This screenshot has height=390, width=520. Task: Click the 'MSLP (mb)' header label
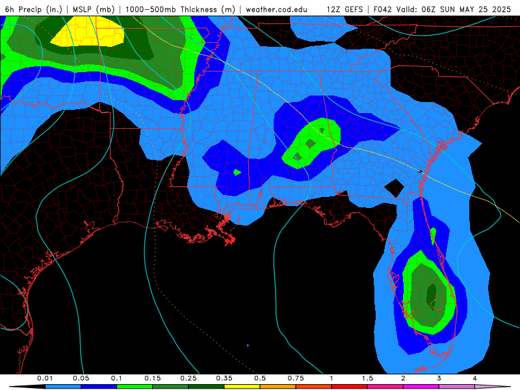click(94, 9)
